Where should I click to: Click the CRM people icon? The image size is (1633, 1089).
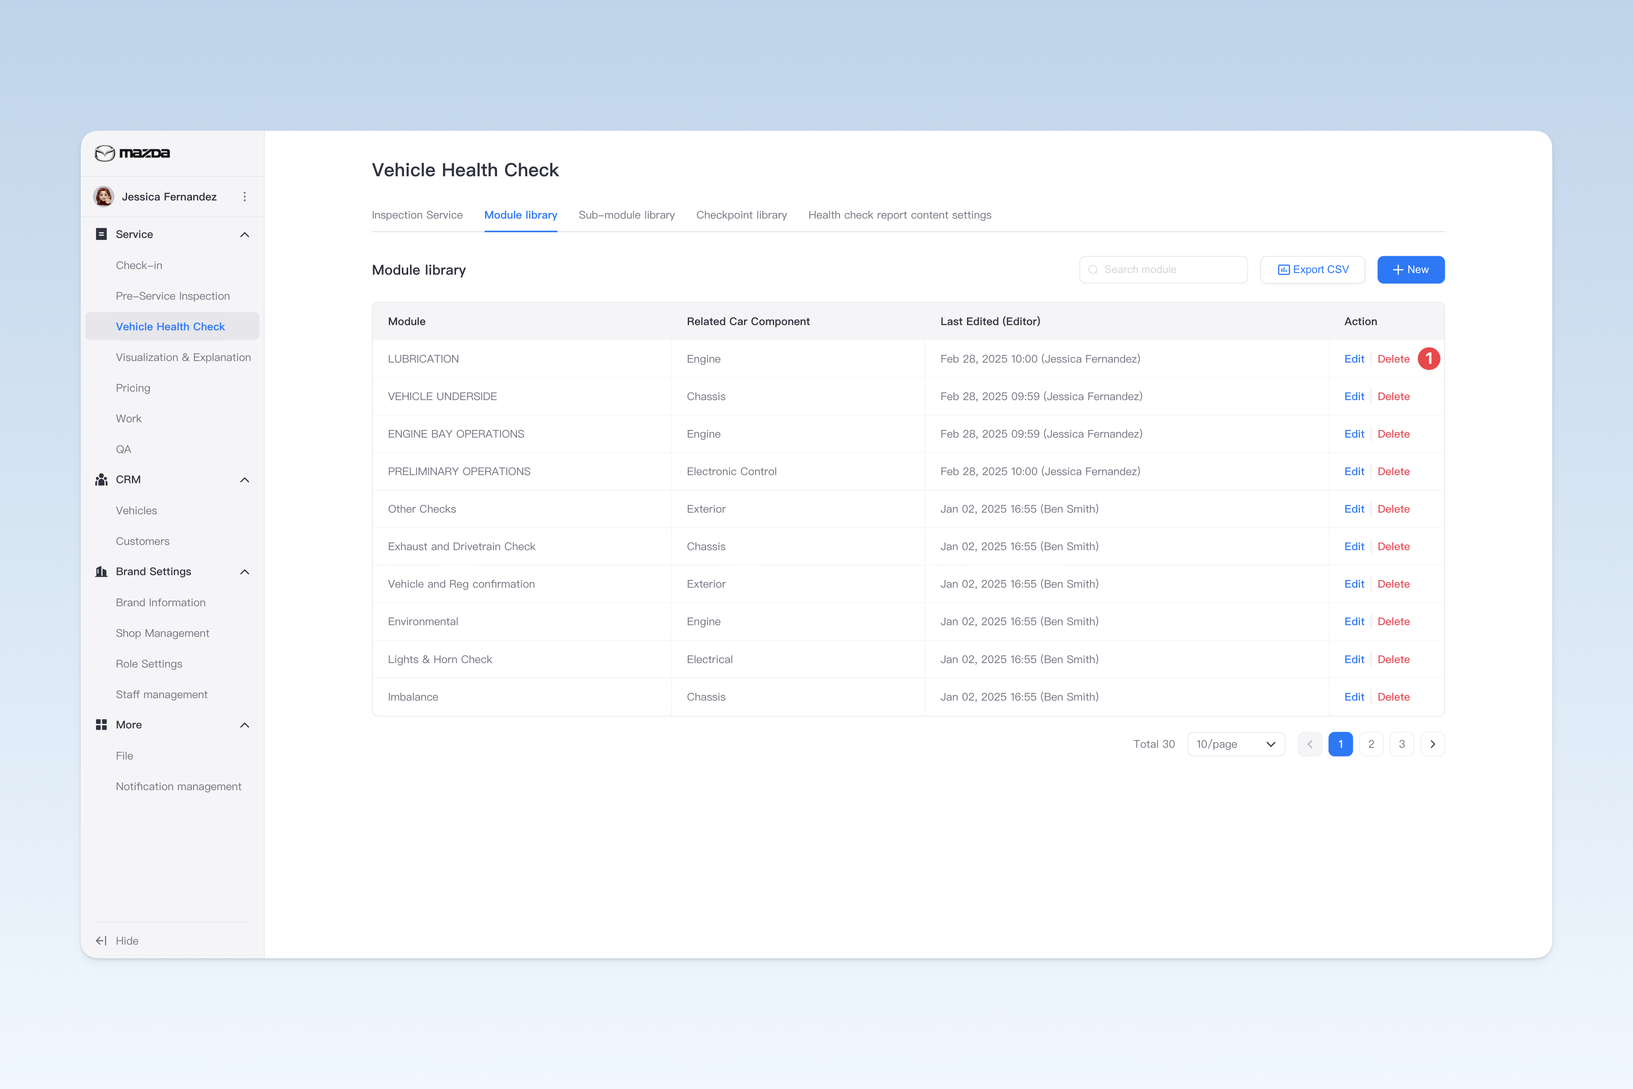[x=101, y=480]
